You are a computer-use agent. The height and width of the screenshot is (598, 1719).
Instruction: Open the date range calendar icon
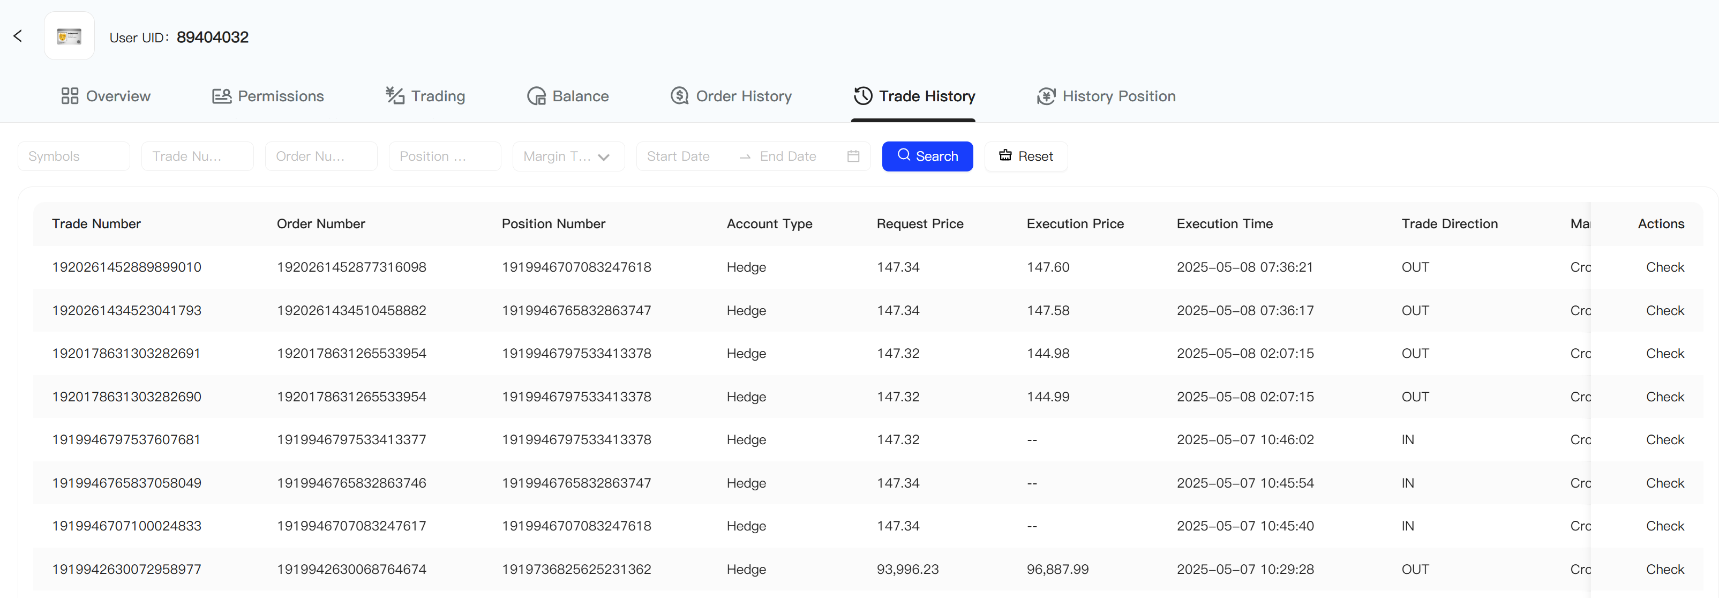[x=853, y=156]
